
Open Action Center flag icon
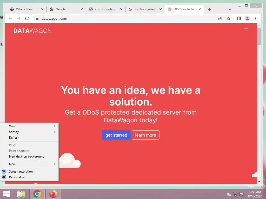(242, 194)
